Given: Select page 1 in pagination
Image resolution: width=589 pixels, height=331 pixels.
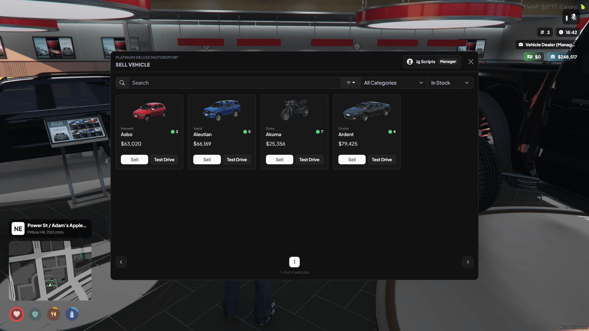Looking at the screenshot, I should click(x=294, y=262).
